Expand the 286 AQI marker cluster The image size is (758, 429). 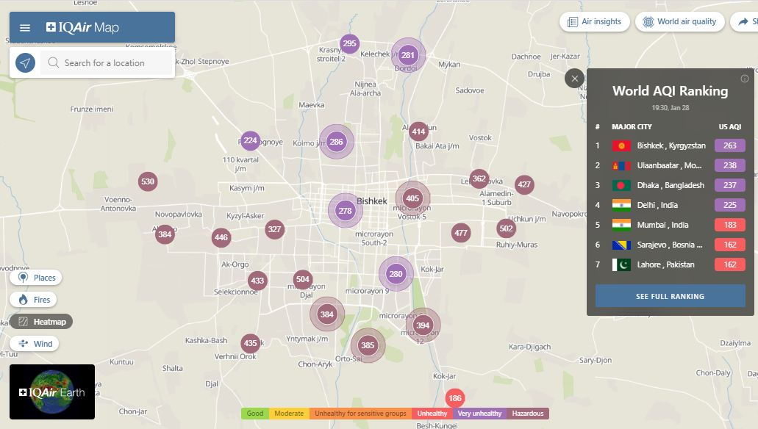coord(336,142)
